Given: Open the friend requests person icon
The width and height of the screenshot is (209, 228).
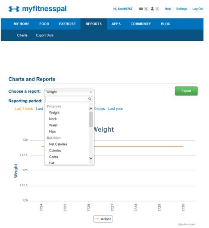Looking at the screenshot, I should click(x=152, y=9).
